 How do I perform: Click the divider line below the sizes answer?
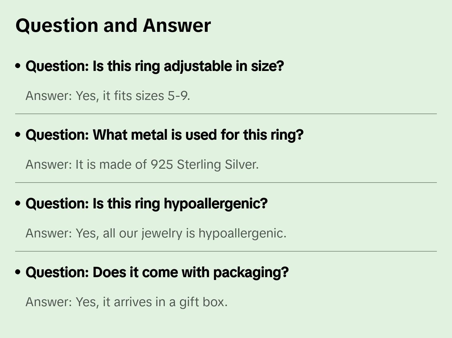226,114
